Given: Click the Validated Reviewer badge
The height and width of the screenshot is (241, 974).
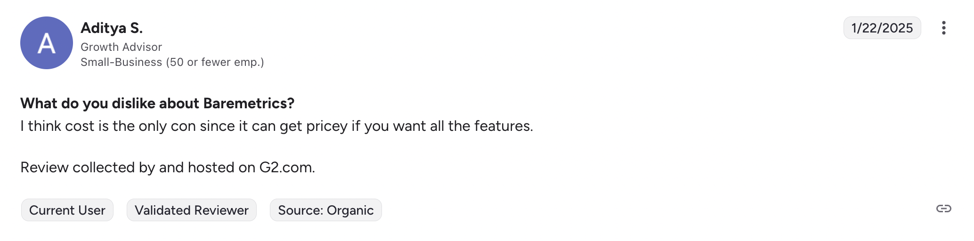Looking at the screenshot, I should tap(191, 210).
